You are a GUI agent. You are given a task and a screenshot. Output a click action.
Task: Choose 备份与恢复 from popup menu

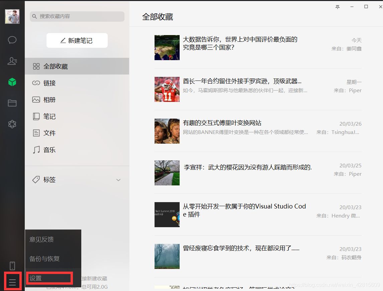53,259
